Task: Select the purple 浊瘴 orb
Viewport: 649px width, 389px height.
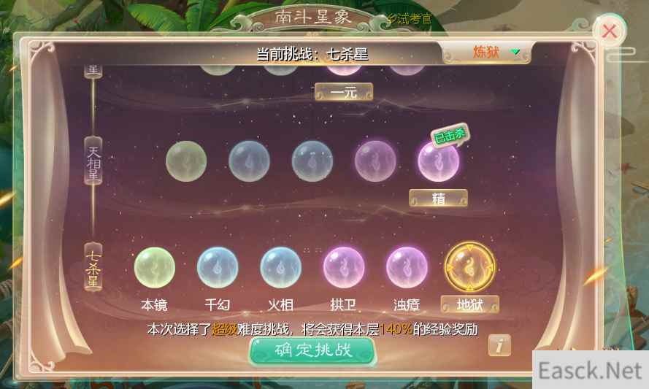Action: tap(407, 267)
